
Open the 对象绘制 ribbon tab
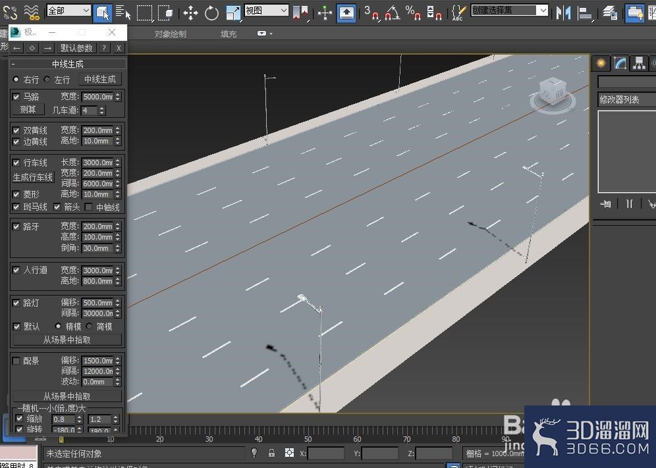click(x=171, y=34)
